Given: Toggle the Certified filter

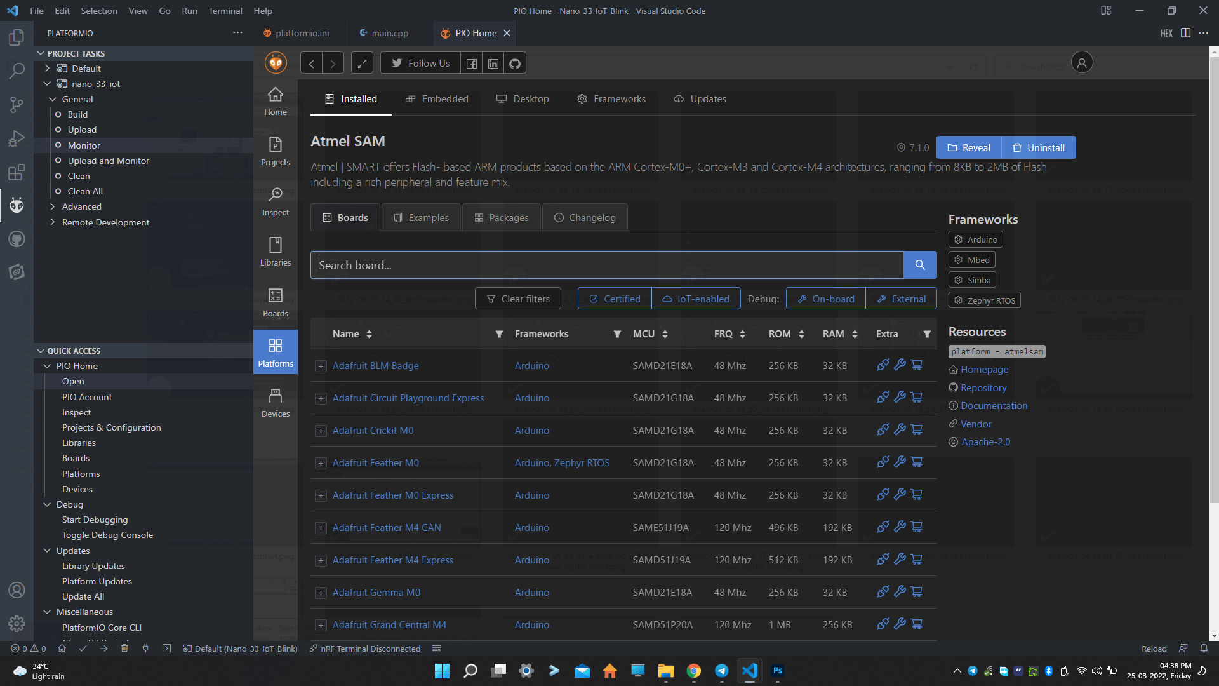Looking at the screenshot, I should (615, 299).
